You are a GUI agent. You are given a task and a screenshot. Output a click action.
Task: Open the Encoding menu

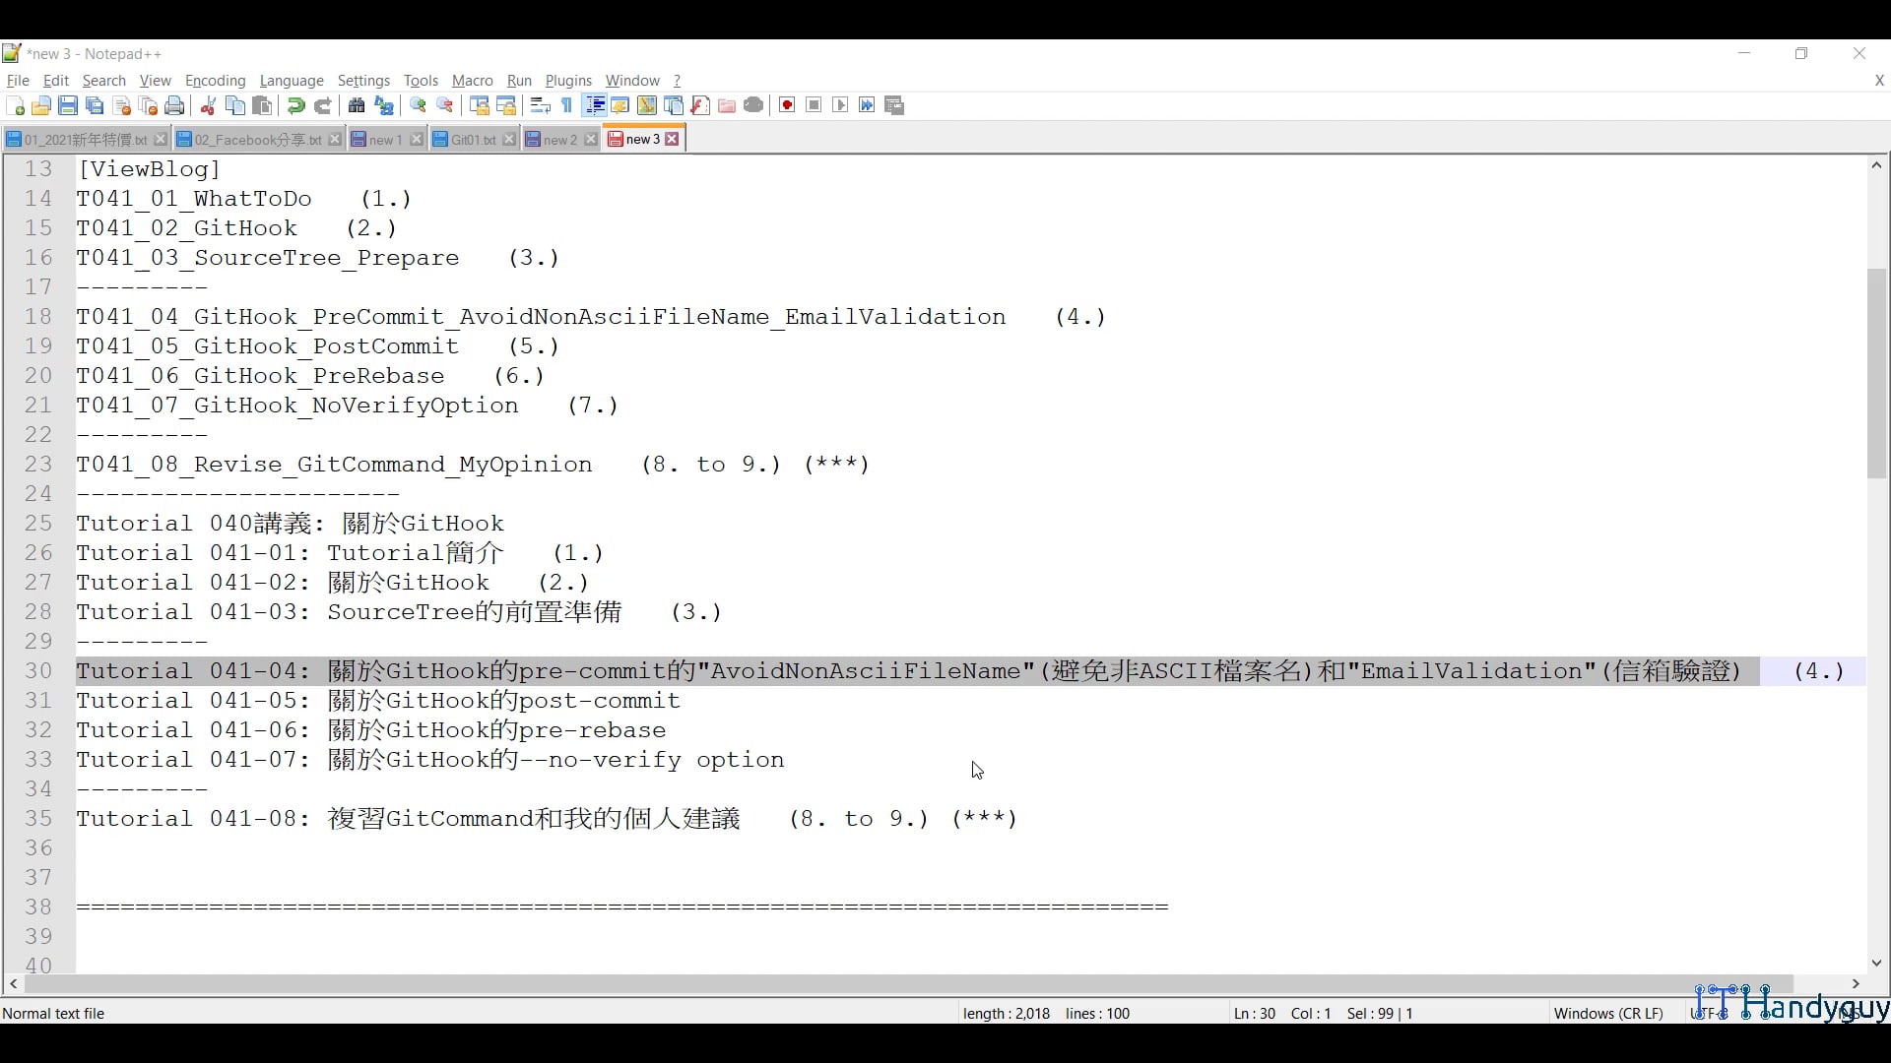pyautogui.click(x=215, y=81)
